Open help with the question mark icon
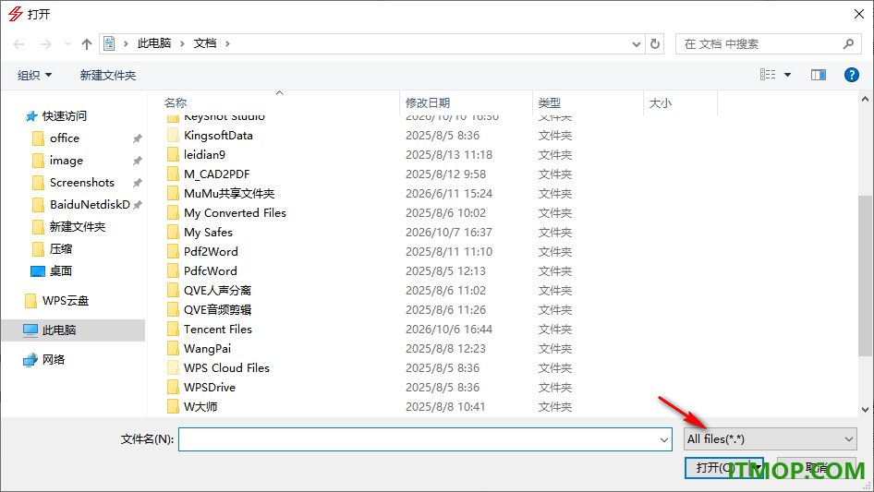Screen dimensions: 874x492 point(851,75)
